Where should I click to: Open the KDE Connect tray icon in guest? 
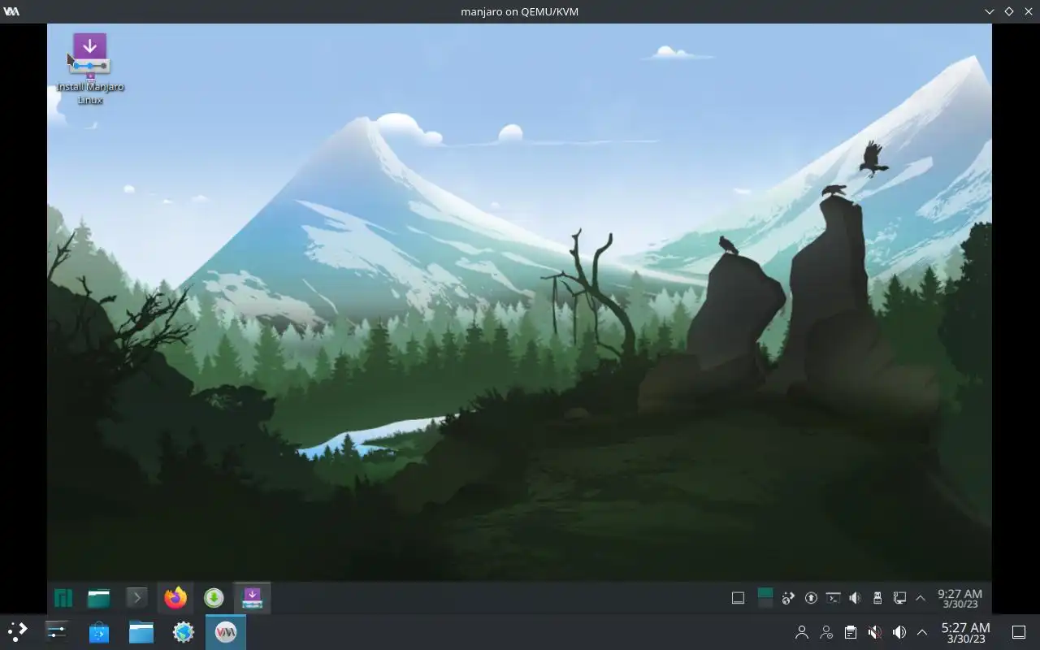(788, 599)
